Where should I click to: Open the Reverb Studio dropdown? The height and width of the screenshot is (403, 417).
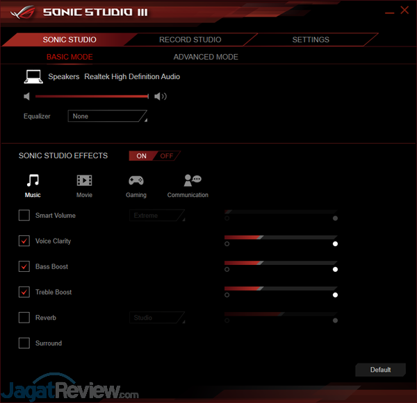(x=157, y=318)
